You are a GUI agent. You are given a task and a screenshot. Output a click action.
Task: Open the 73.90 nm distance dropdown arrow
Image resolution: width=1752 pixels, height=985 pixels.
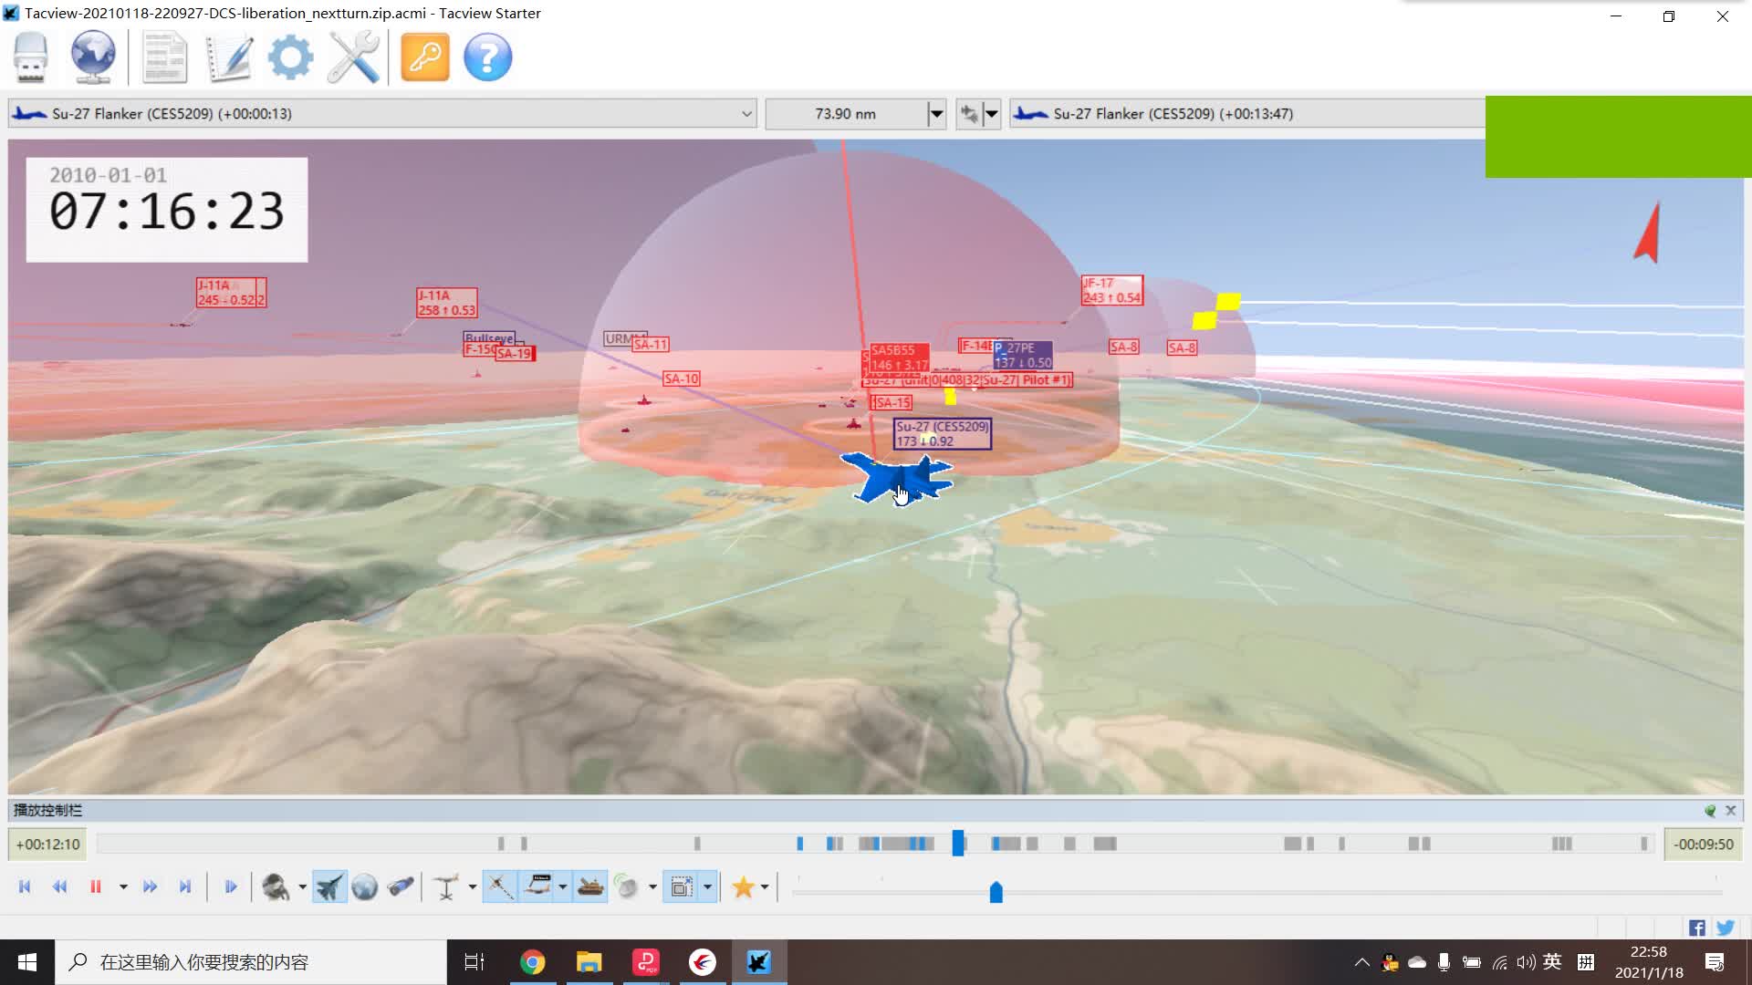click(x=936, y=114)
